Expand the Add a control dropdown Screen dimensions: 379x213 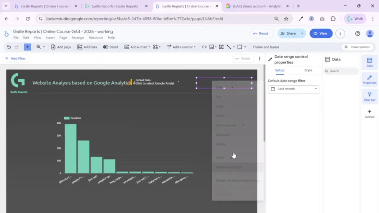click(181, 47)
